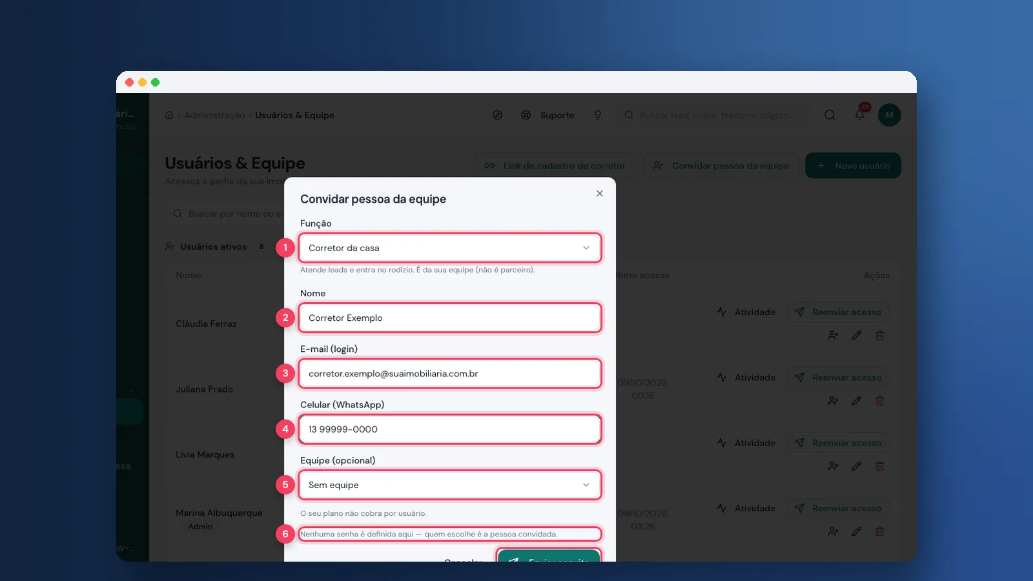Viewport: 1033px width, 581px height.
Task: Open the M user avatar menu
Action: click(890, 115)
